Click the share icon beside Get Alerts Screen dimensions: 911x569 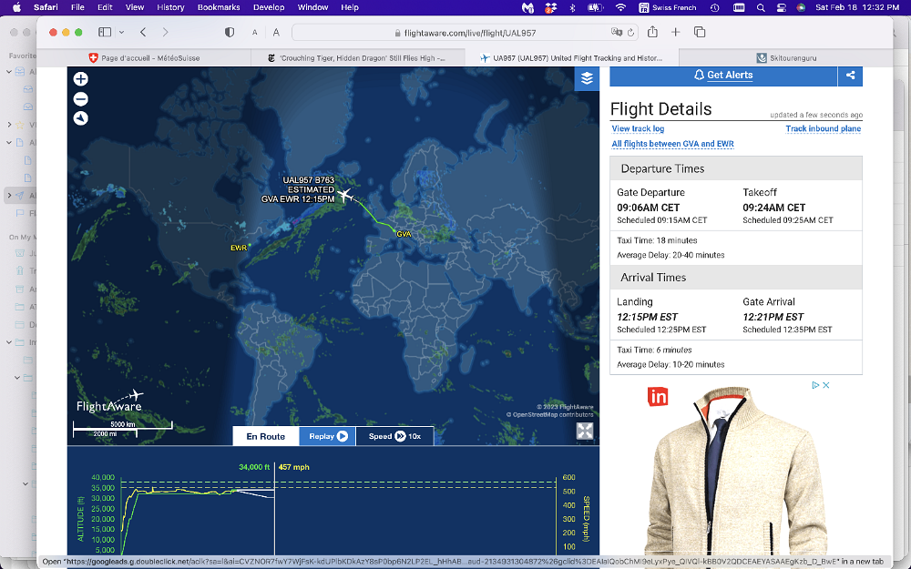850,76
